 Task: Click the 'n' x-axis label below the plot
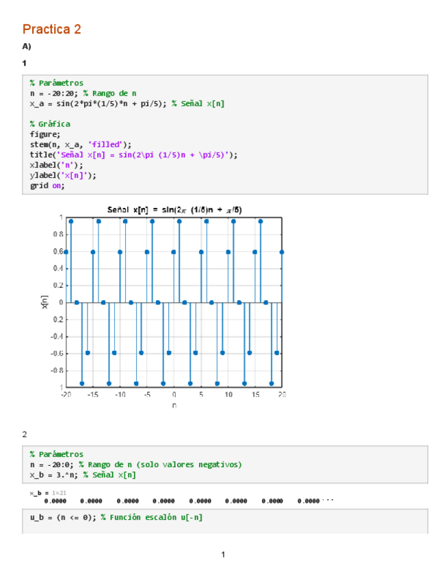174,406
